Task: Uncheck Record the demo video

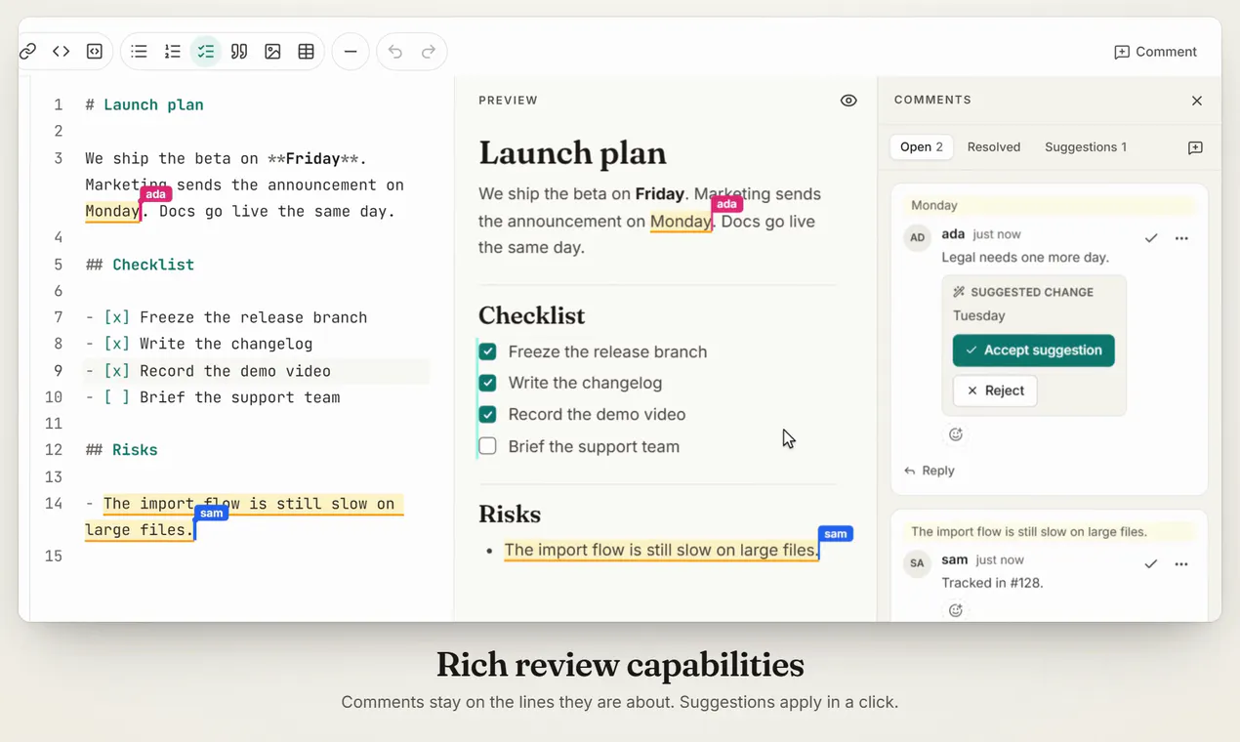Action: click(487, 414)
